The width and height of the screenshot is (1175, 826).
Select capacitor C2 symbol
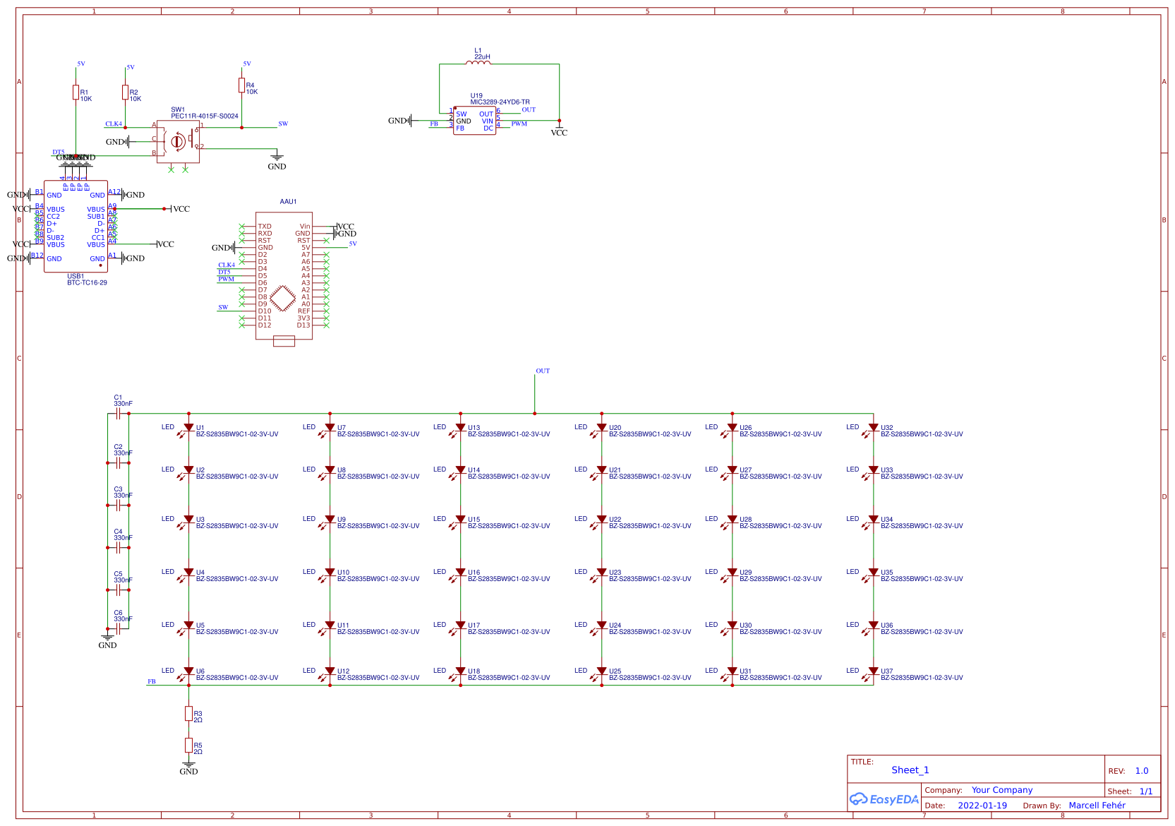119,463
